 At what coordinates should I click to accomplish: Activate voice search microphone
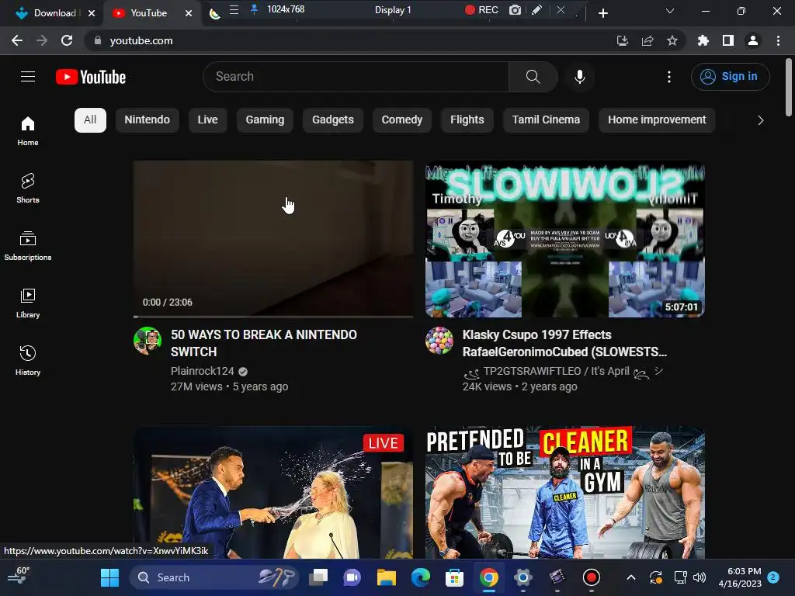[579, 77]
